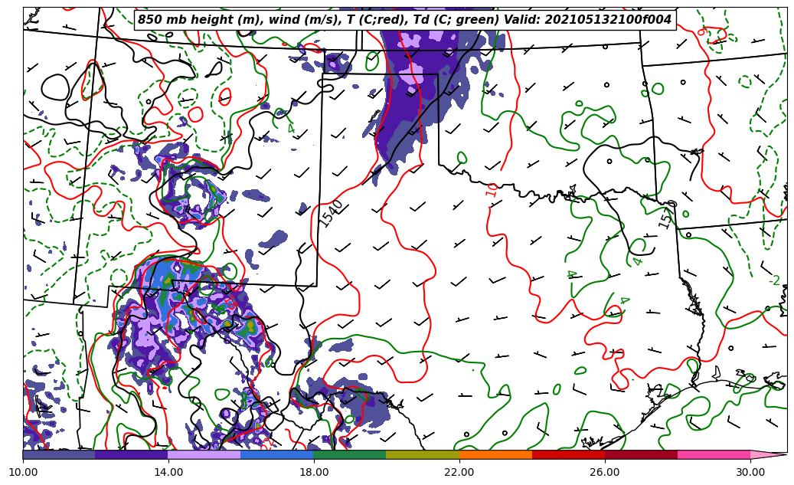794x485 pixels.
Task: Select the dark red 26–28 colorbar segment
Action: [x=641, y=454]
